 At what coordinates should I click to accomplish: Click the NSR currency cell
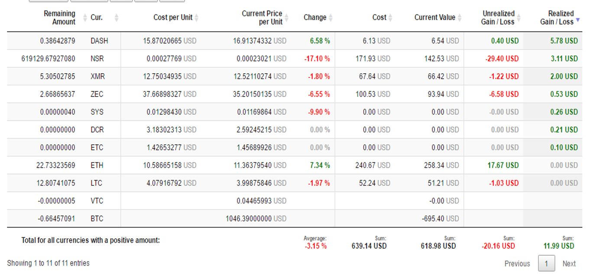click(97, 58)
